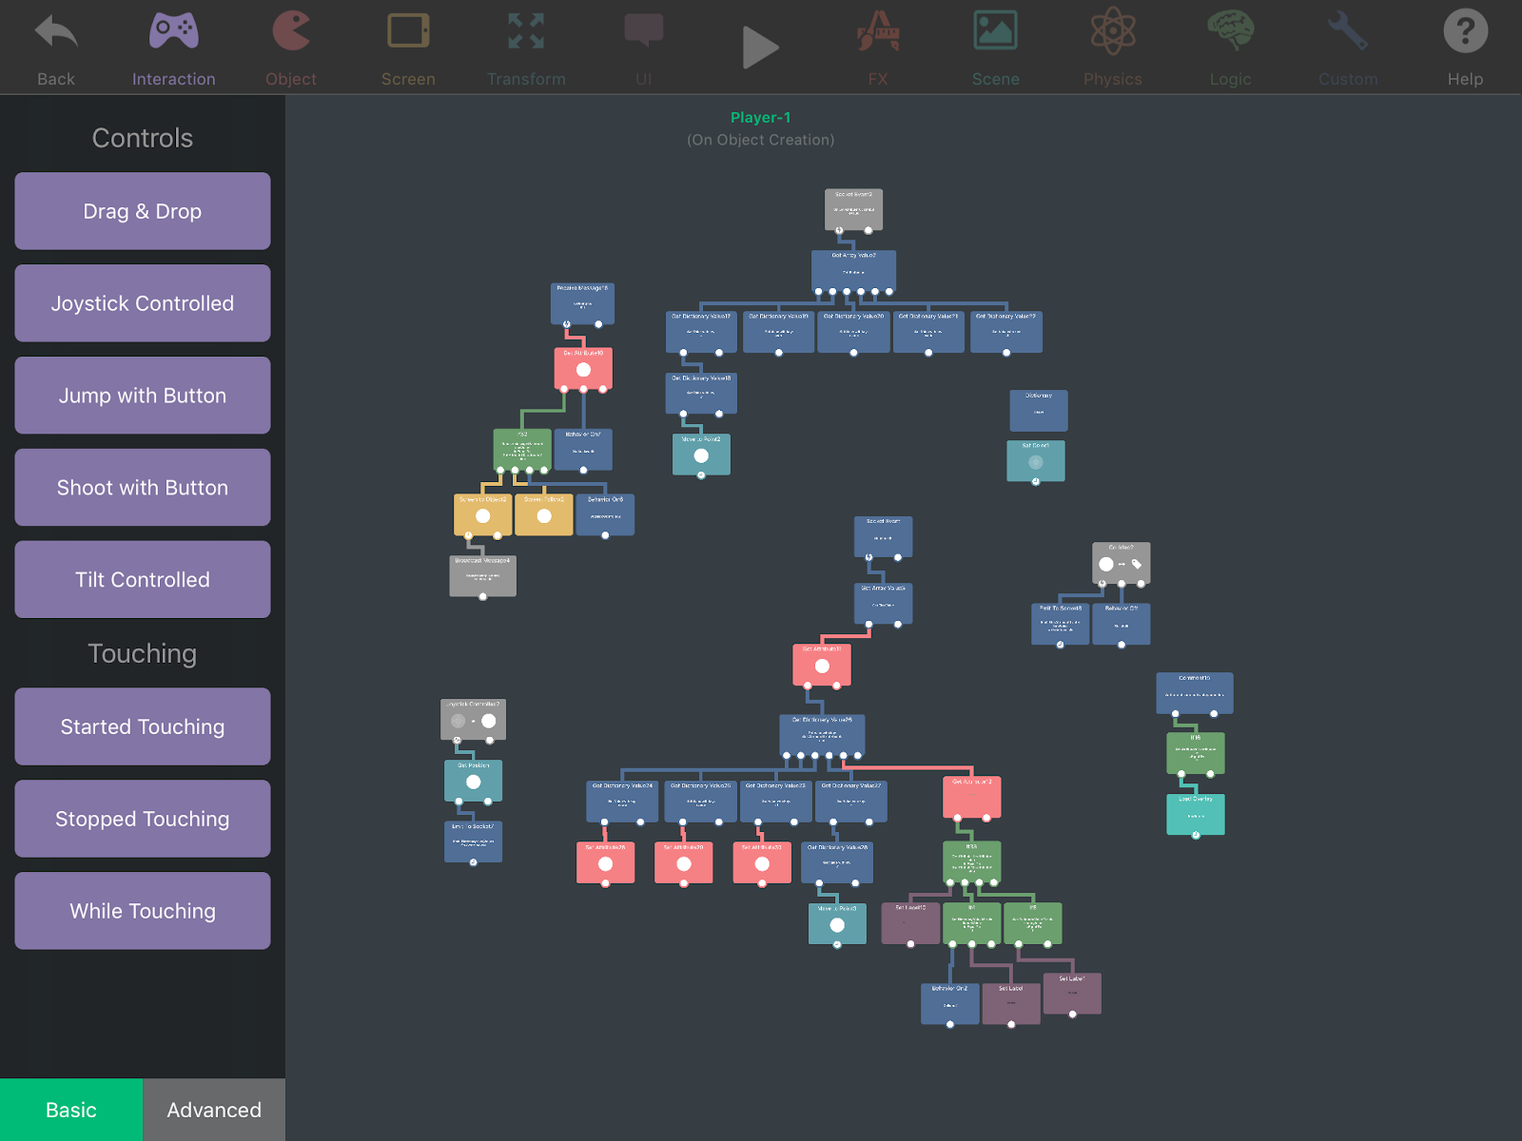Open the Scene behaviors category
This screenshot has height=1141, width=1522.
pyautogui.click(x=995, y=48)
